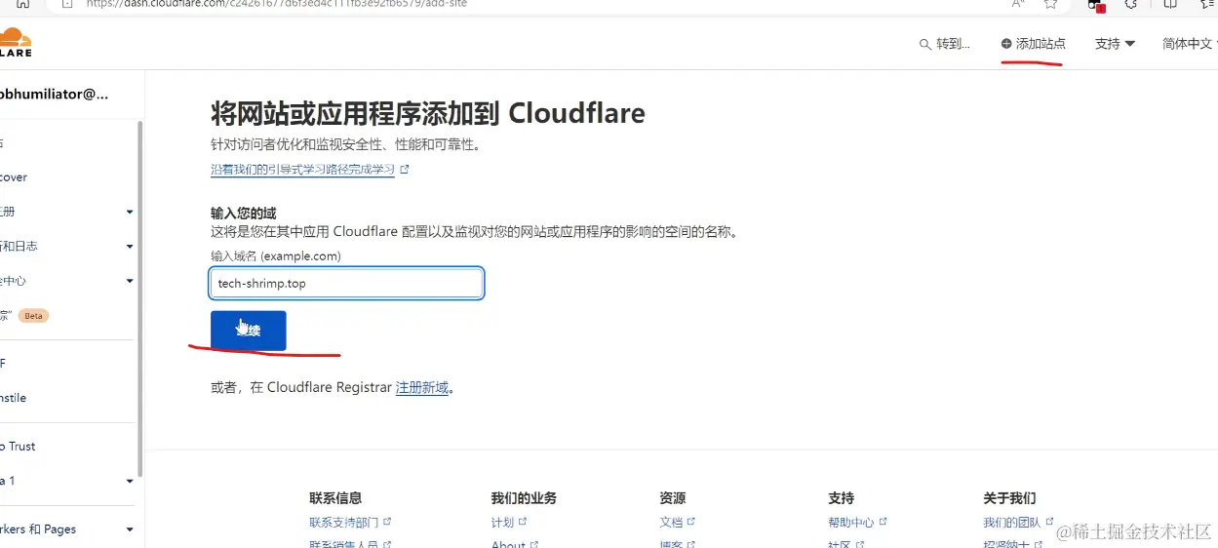Open the 我们的团队 footer link
Image resolution: width=1218 pixels, height=548 pixels.
pos(1012,523)
